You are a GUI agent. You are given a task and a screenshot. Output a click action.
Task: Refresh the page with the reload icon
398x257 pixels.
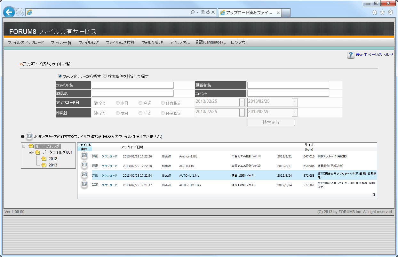[x=208, y=12]
